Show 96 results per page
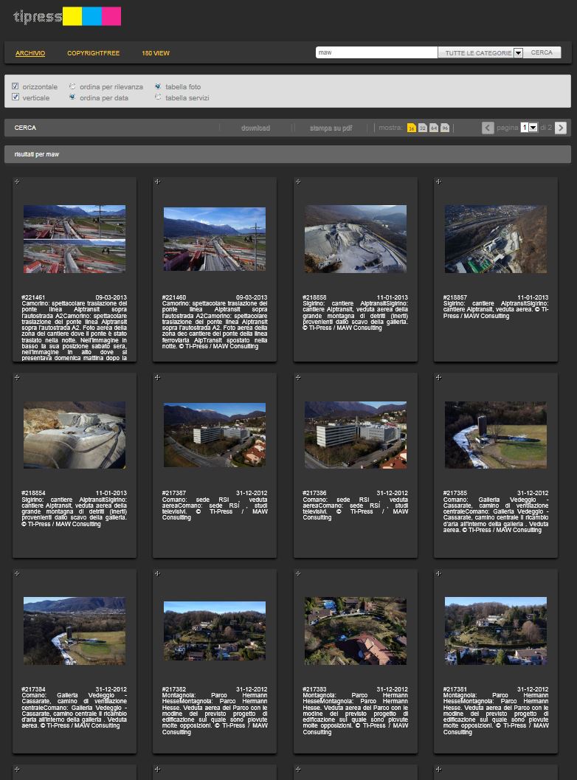Viewport: 577px width, 780px height. [445, 128]
